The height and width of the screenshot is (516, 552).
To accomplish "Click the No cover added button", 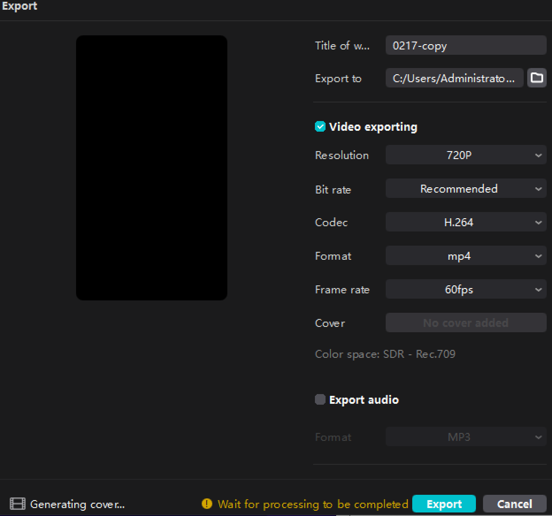I will [466, 323].
